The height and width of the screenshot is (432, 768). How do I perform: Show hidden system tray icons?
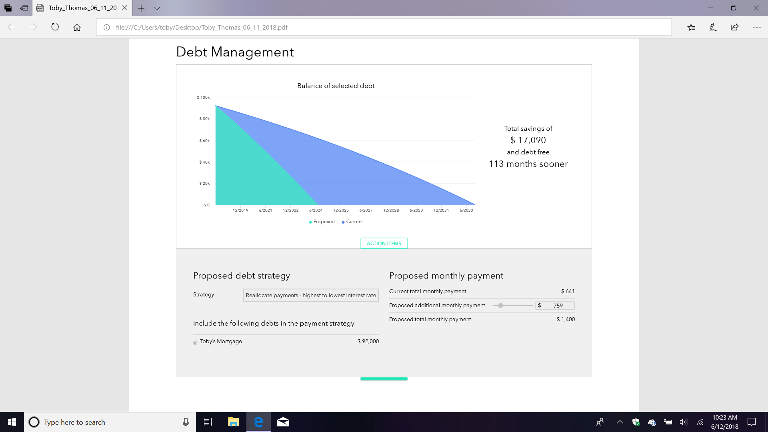point(620,422)
